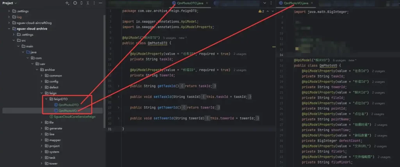This screenshot has height=167, width=400.
Task: Collapse the sguav-cloud-archive module node
Action: point(9,28)
